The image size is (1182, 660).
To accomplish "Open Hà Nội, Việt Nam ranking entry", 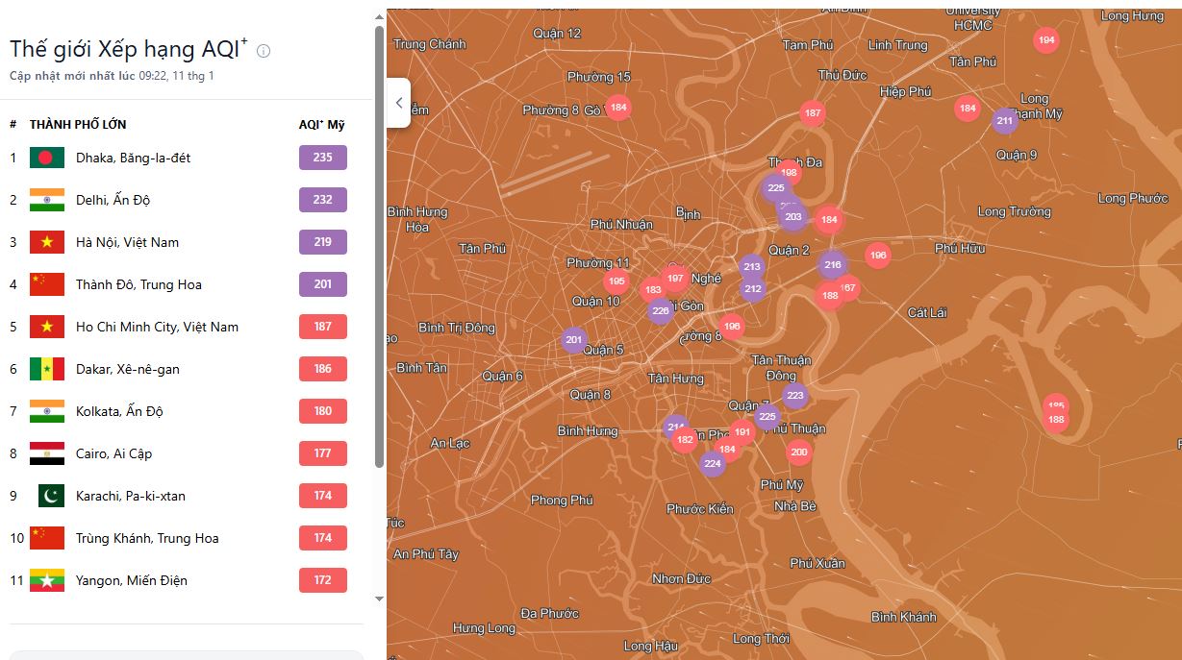I will 127,242.
